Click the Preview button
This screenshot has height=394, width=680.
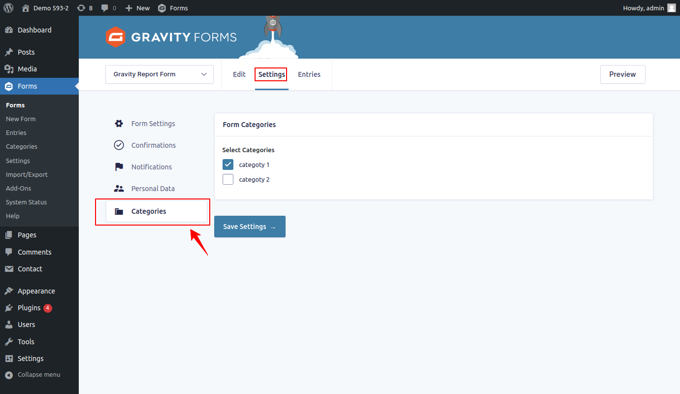(x=622, y=74)
